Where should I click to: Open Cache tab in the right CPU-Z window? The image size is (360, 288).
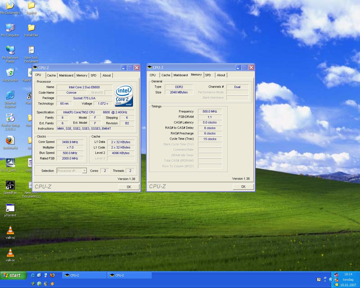[x=166, y=75]
